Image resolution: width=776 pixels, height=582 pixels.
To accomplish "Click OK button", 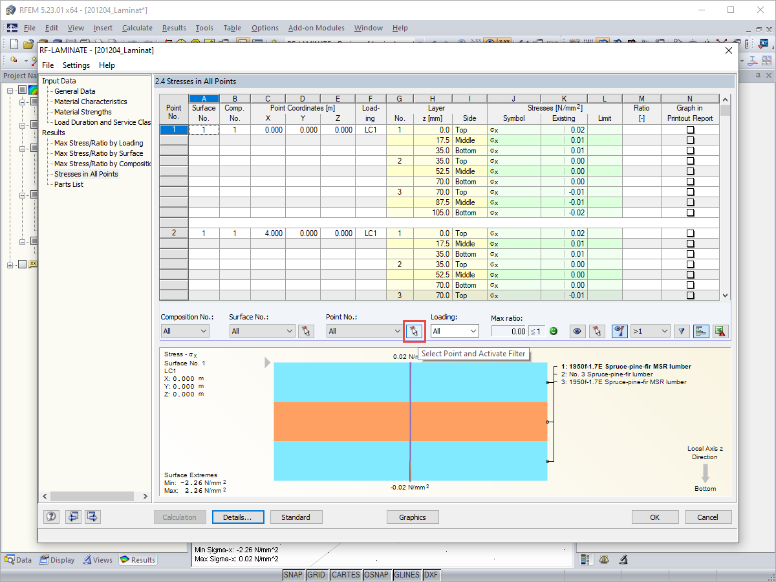I will coord(655,517).
